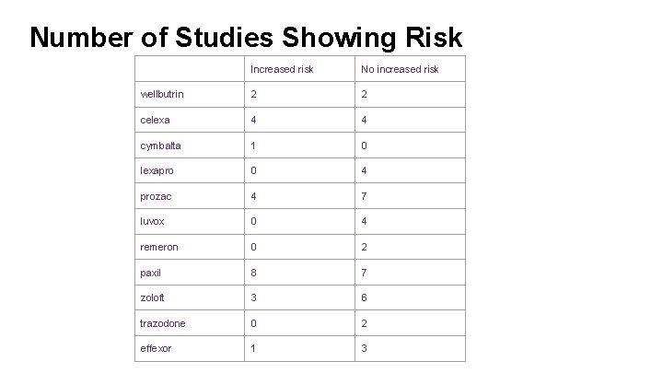
Task: Click prozac's no increased risk value 7
Action: click(x=364, y=197)
